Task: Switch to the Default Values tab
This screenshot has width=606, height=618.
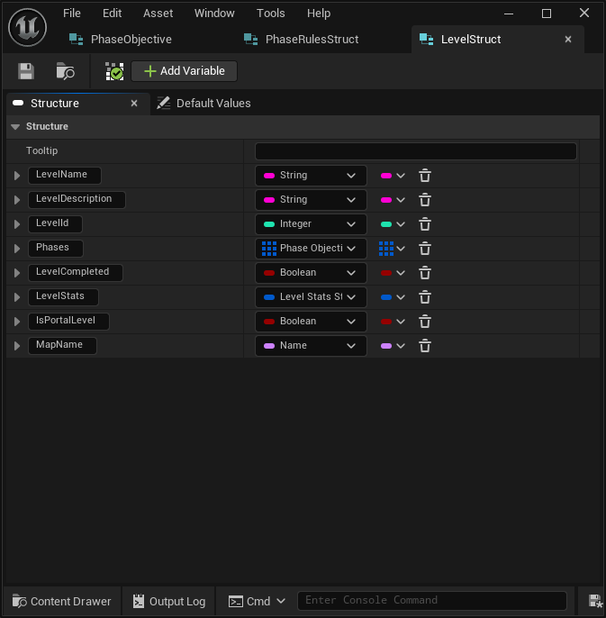Action: tap(204, 104)
